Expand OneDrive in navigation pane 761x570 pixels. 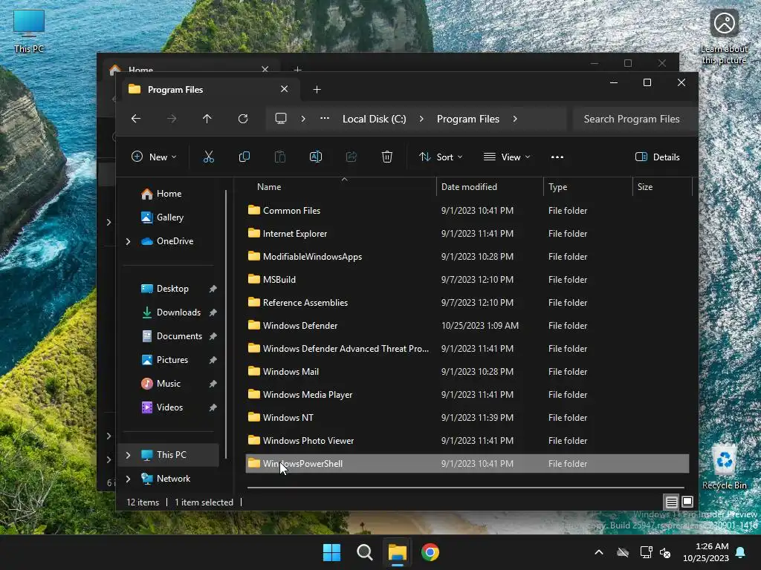128,241
